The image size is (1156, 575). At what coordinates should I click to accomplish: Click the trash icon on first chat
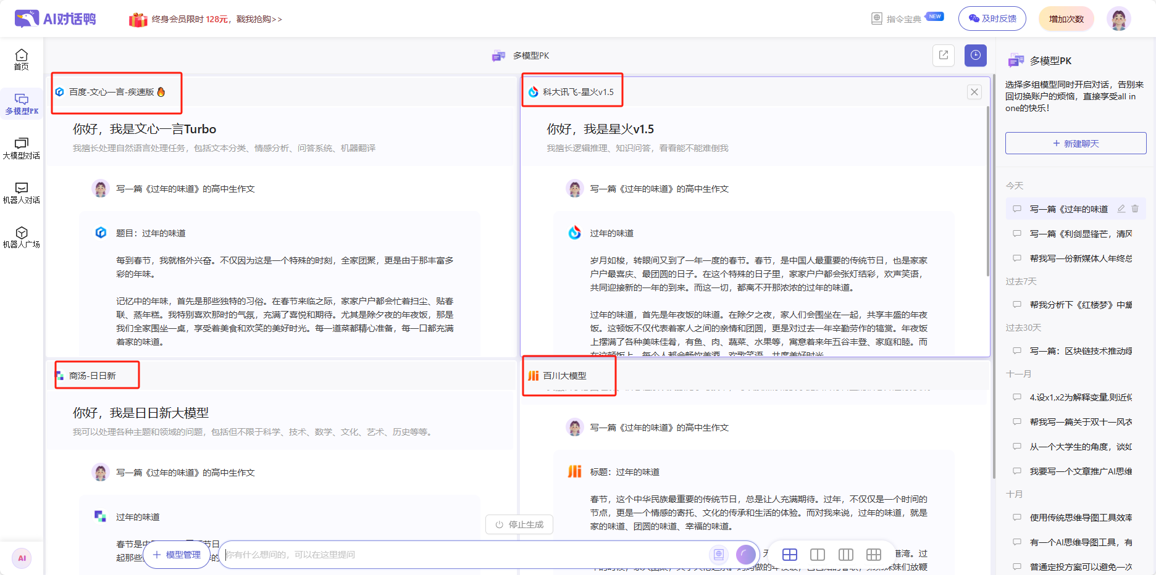click(x=1135, y=209)
